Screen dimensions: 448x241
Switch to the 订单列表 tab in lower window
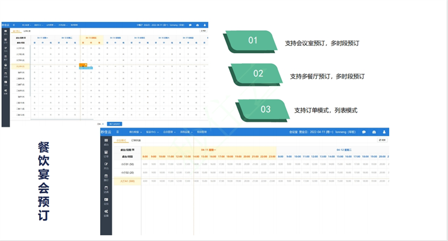click(136, 140)
